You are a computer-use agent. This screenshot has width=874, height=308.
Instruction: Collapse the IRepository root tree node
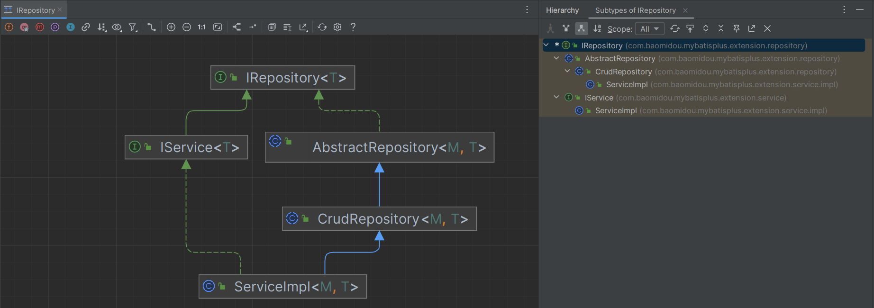coord(546,45)
